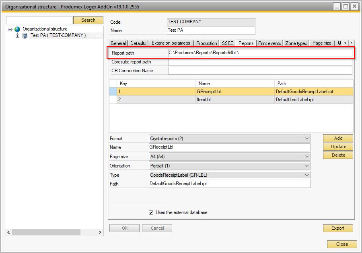The width and height of the screenshot is (362, 253).
Task: Toggle the Uses the external database checkbox
Action: tap(152, 212)
